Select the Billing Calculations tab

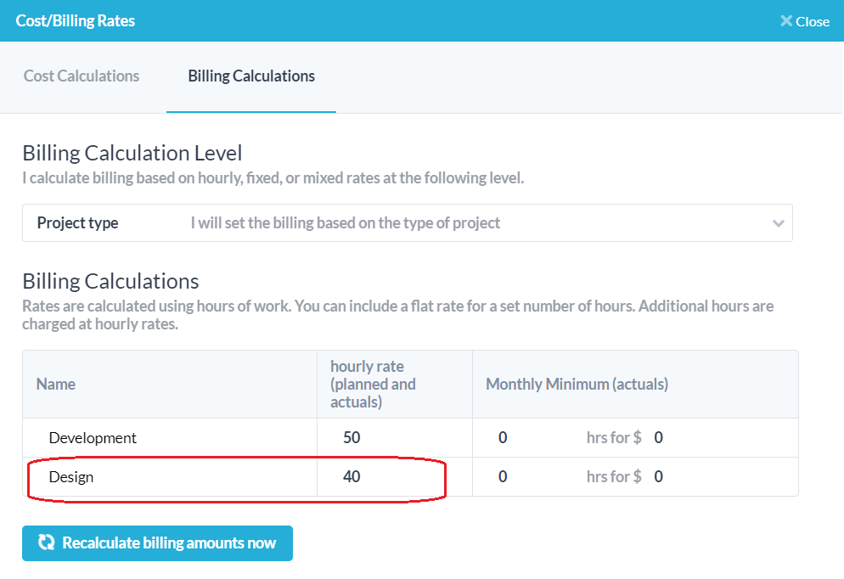pos(251,76)
